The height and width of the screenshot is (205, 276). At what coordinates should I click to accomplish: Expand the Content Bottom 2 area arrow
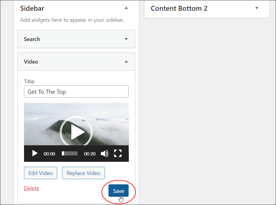pyautogui.click(x=257, y=8)
